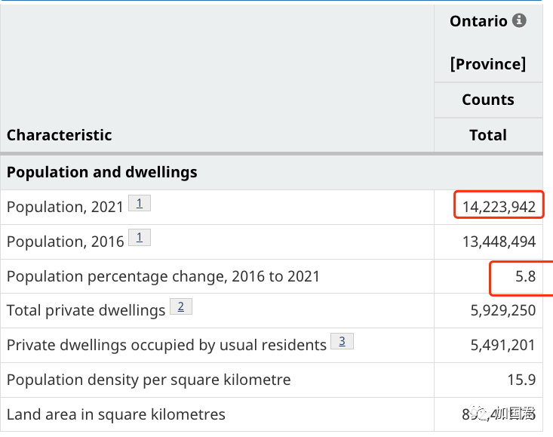Open footnote 1 next to Population, 2021
Image resolution: width=553 pixels, height=437 pixels.
[x=140, y=203]
